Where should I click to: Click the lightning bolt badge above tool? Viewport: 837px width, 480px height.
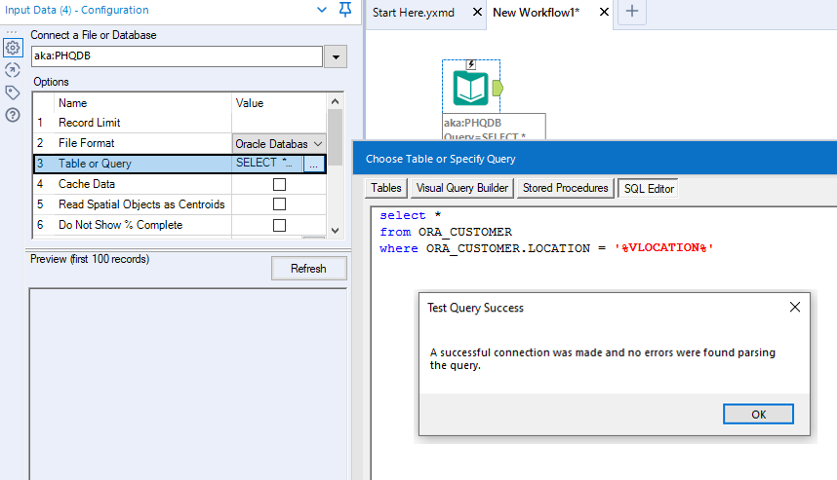click(471, 65)
